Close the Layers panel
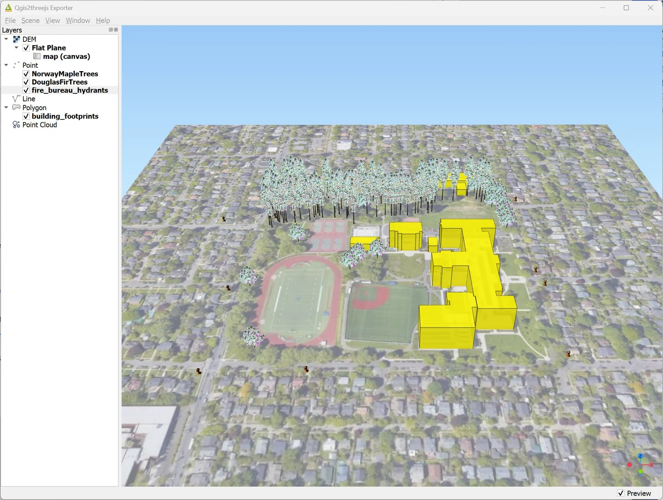Viewport: 663px width, 500px height. tap(116, 30)
